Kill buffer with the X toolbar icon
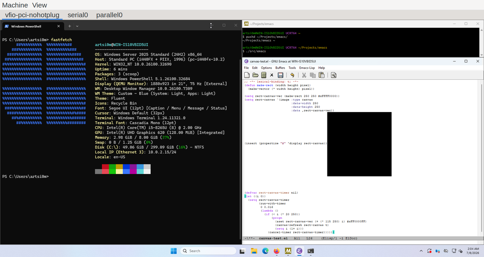The width and height of the screenshot is (484, 257). pyautogui.click(x=272, y=75)
